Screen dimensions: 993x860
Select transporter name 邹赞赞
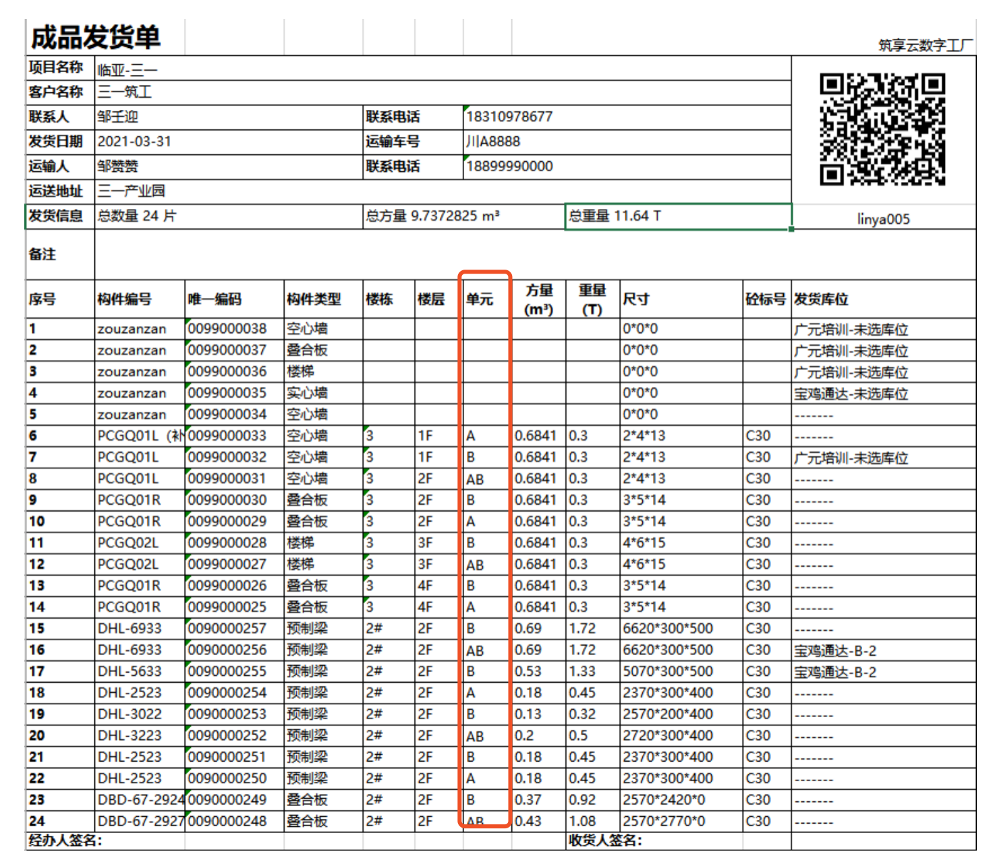click(117, 166)
